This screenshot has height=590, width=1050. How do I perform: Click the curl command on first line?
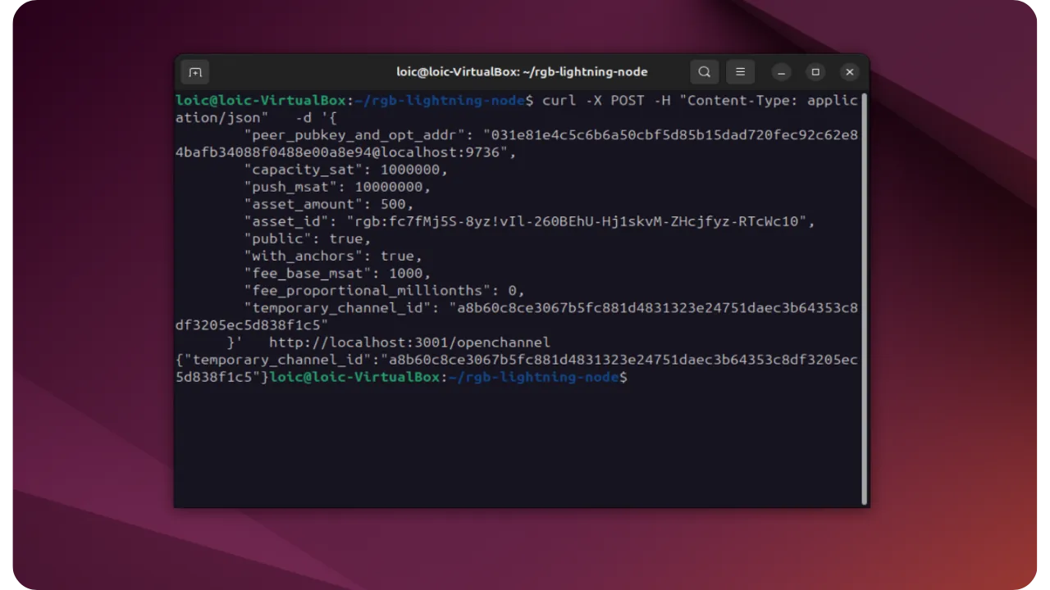pos(560,101)
